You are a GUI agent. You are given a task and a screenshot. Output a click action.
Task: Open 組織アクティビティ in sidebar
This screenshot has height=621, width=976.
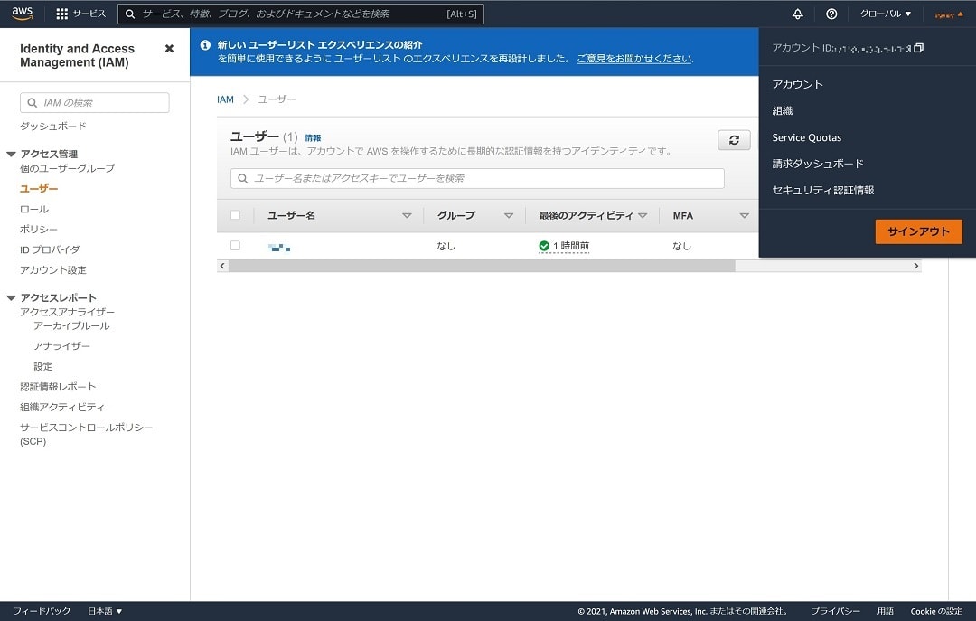[62, 407]
